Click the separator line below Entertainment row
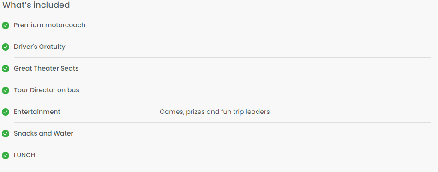Image resolution: width=438 pixels, height=172 pixels. click(x=222, y=122)
